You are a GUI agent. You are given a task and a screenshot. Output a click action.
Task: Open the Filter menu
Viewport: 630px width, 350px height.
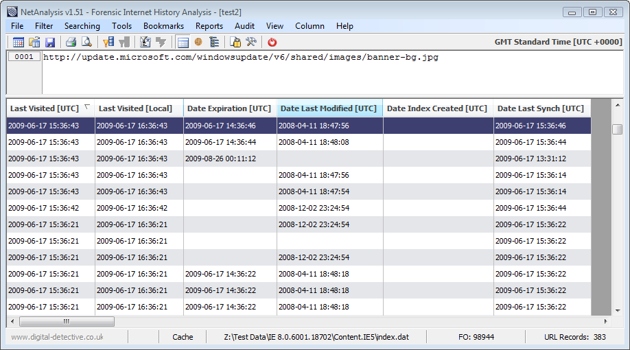44,26
